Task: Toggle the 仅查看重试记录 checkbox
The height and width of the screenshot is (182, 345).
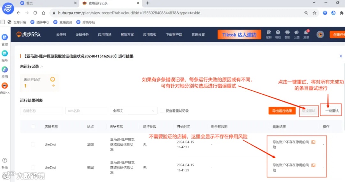Action: [x=162, y=111]
